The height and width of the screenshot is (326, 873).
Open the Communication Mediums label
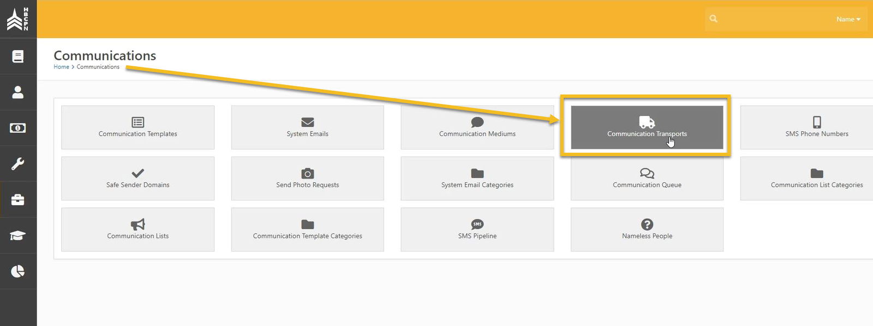477,134
